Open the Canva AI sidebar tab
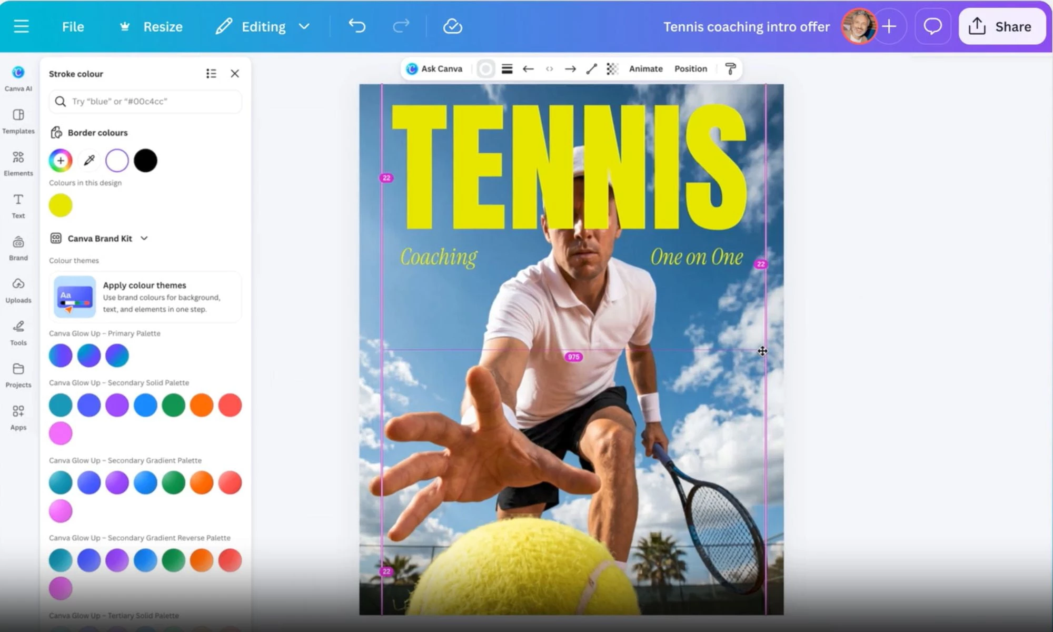Viewport: 1053px width, 632px height. [x=18, y=78]
